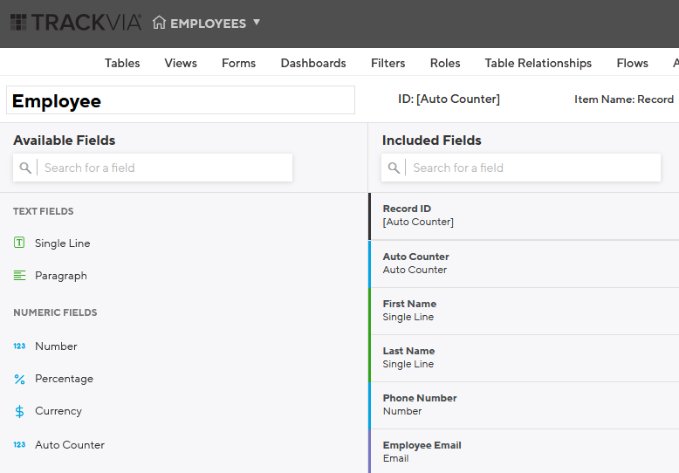Focus the Included Fields search box
This screenshot has width=679, height=473.
pyautogui.click(x=521, y=168)
